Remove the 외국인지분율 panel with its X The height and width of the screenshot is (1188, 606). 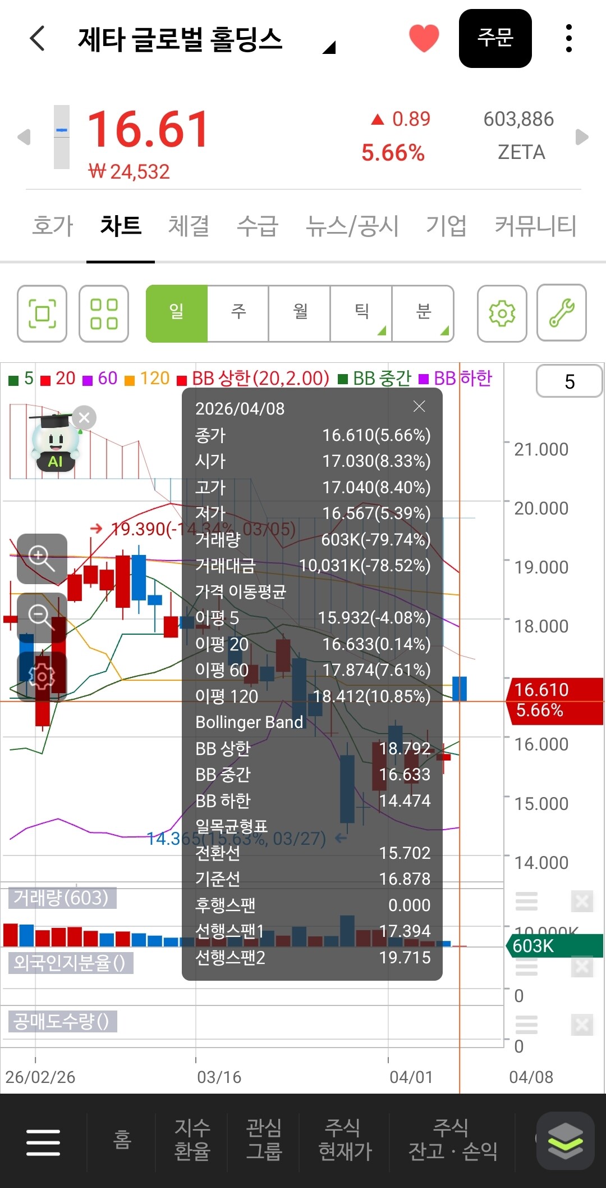582,967
